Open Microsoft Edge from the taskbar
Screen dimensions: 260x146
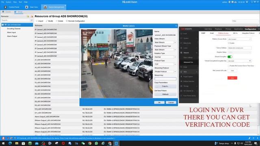click(10, 143)
